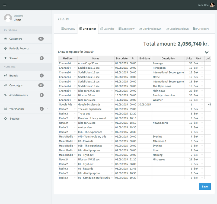Screen dimensions: 217x204
Task: Click Show templates for 2015 09
Action: point(76,52)
